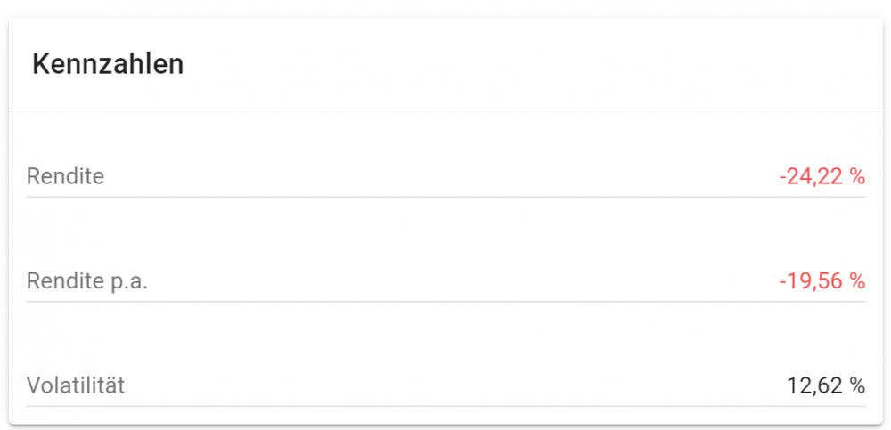Screen dimensions: 891x430
Task: Click blank space between Rendite p.a. and -19,56 %
Action: [x=445, y=281]
